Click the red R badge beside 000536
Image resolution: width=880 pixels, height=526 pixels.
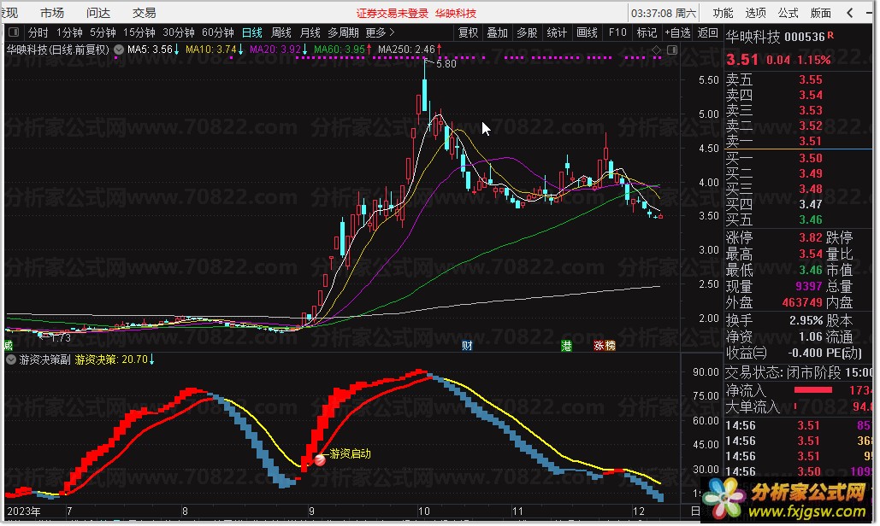click(830, 35)
